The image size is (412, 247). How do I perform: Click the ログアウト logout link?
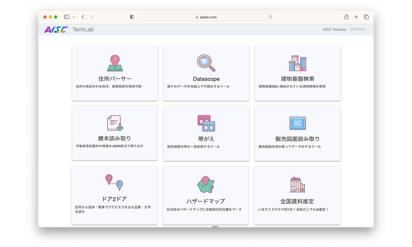(358, 30)
